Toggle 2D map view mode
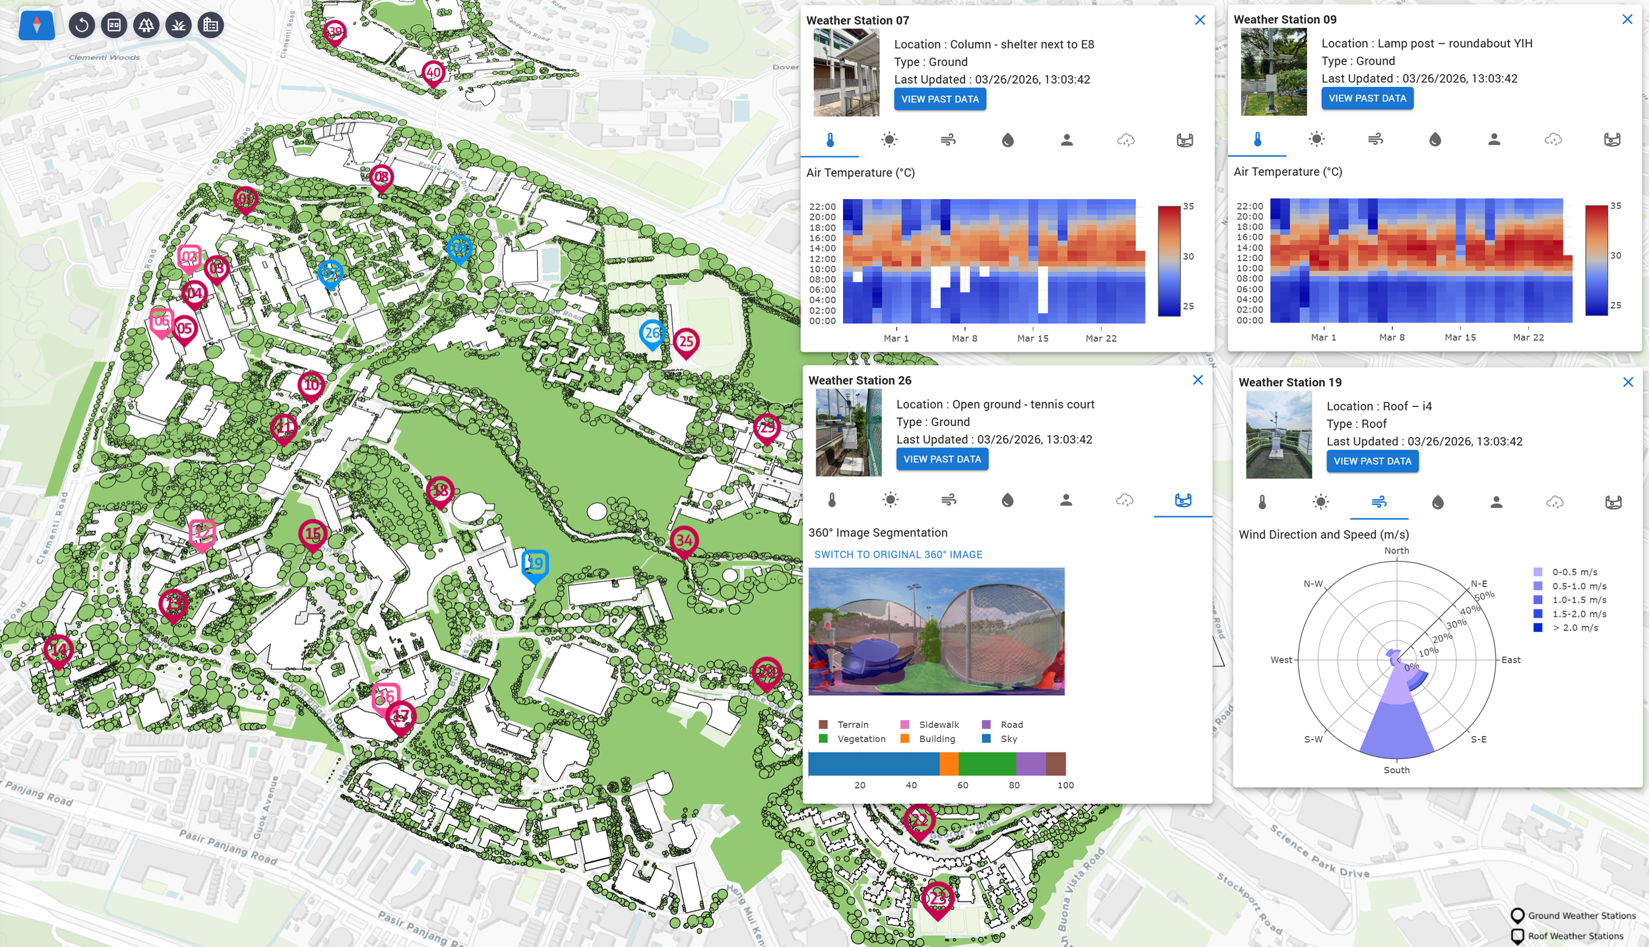1649x947 pixels. (114, 25)
